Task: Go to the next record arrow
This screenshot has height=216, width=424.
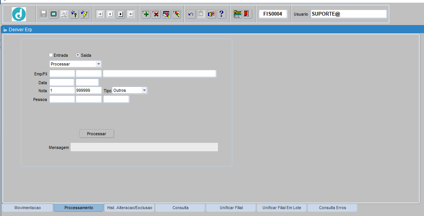Action: pyautogui.click(x=121, y=14)
